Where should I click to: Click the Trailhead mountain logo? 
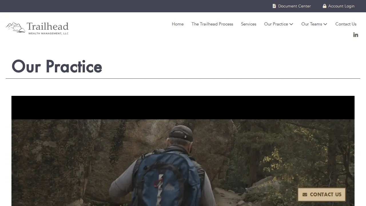click(x=15, y=27)
